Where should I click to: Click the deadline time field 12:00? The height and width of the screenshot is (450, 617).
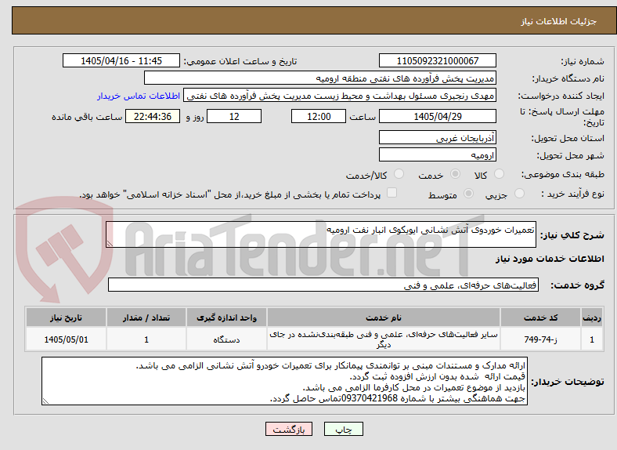pyautogui.click(x=319, y=116)
